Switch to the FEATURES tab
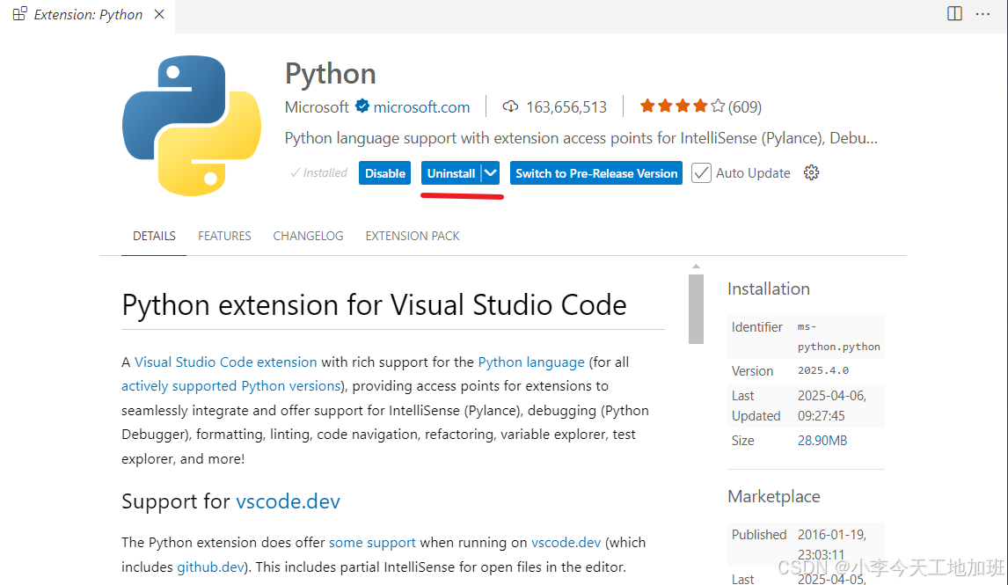Viewport: 1008px width, 585px height. (x=224, y=236)
